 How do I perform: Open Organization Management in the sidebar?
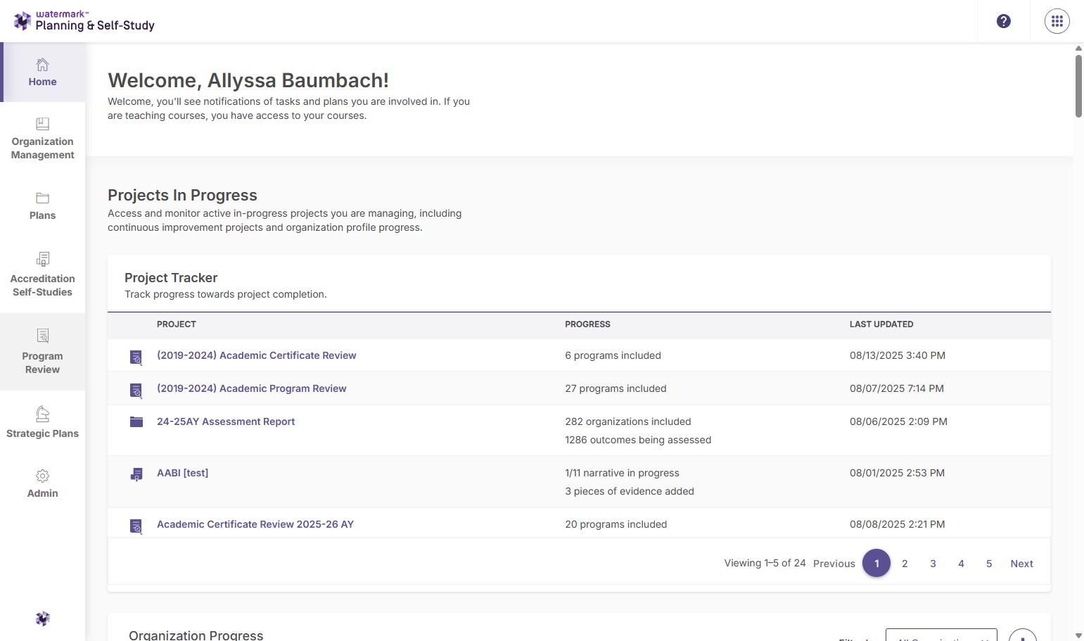(43, 139)
